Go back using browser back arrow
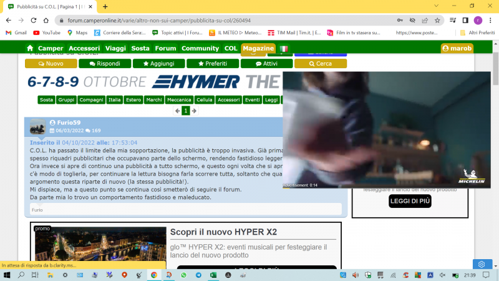The width and height of the screenshot is (499, 281). [x=9, y=21]
